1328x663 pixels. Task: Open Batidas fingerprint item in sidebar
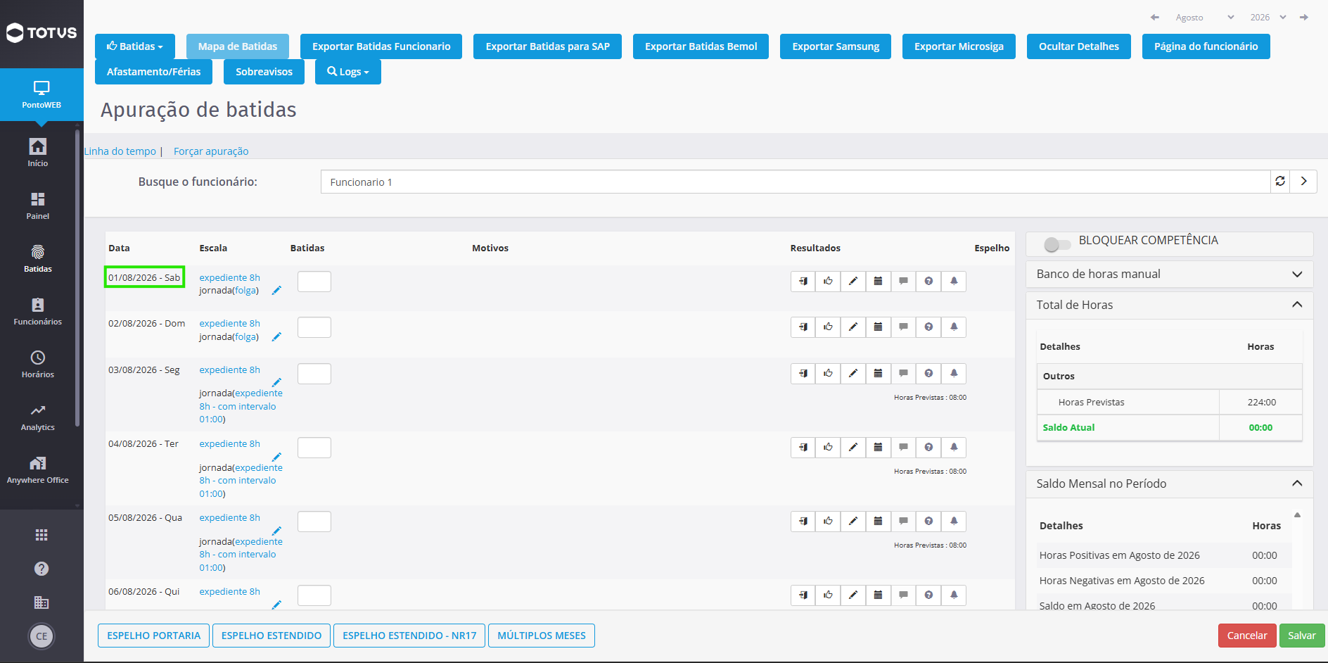click(x=38, y=258)
